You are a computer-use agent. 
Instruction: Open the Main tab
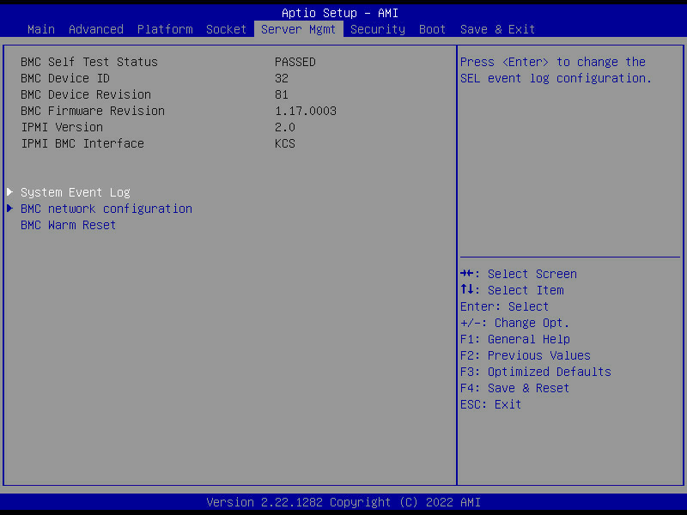click(41, 29)
